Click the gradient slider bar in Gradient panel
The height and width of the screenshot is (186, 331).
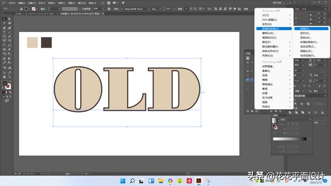(290, 139)
